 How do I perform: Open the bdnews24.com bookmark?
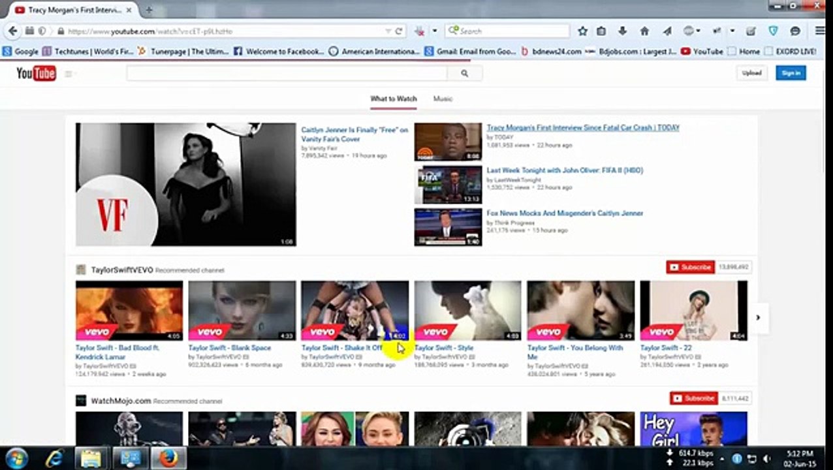pos(552,51)
